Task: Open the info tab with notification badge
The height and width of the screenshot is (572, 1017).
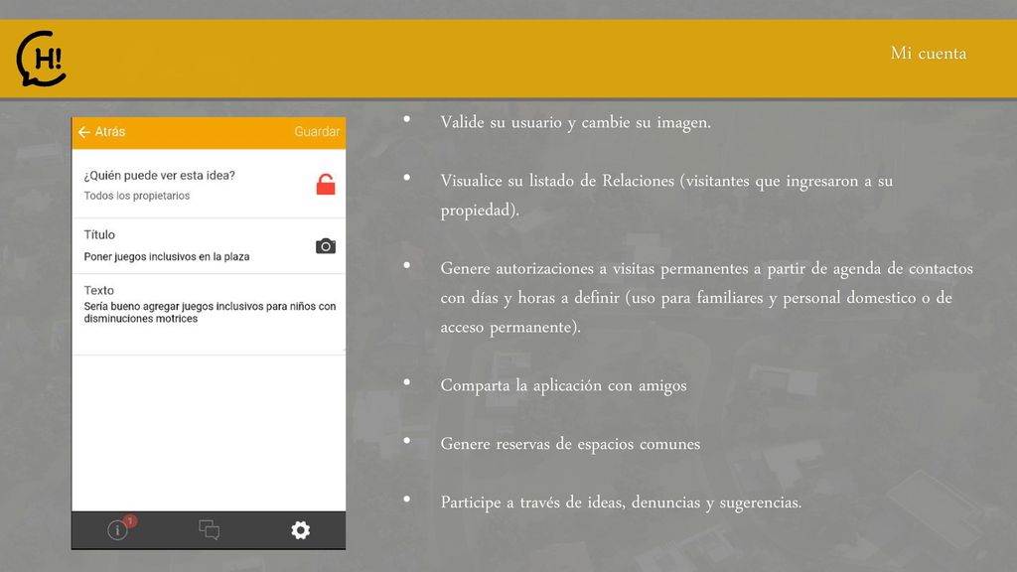Action: 120,529
